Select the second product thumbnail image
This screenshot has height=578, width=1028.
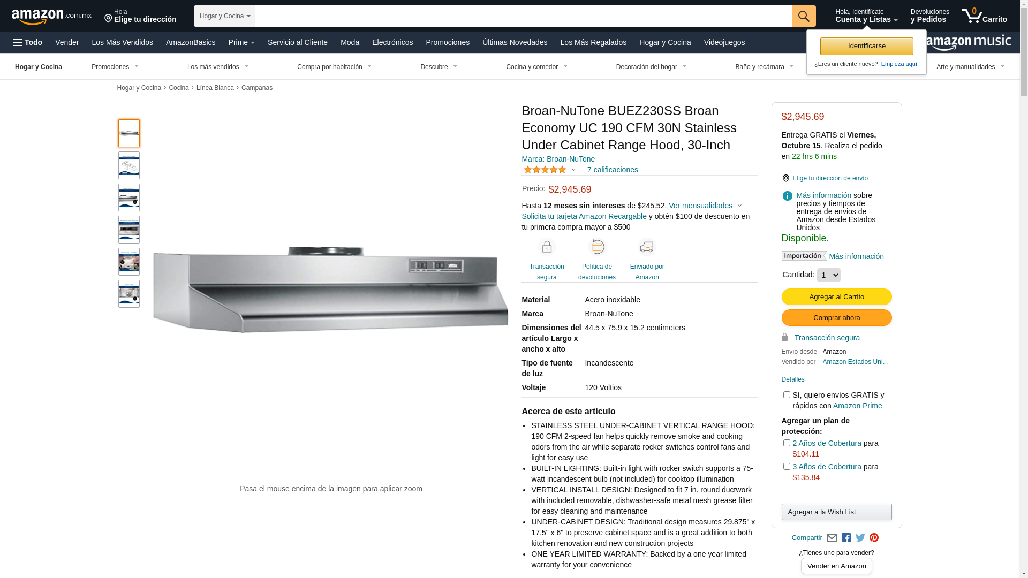129,165
